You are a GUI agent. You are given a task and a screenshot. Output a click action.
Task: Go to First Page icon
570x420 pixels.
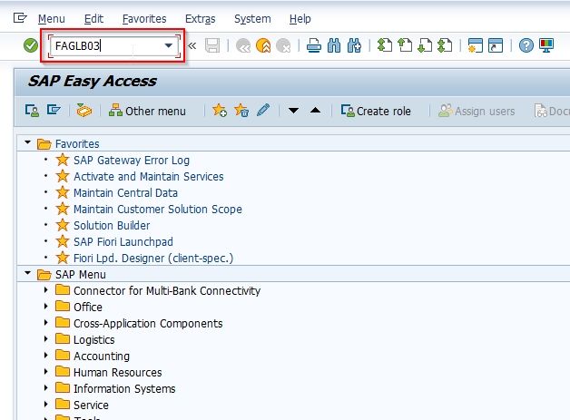pyautogui.click(x=385, y=45)
